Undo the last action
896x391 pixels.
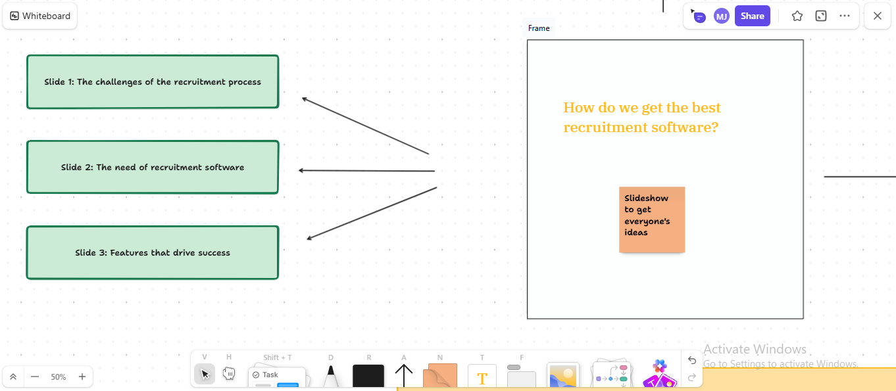692,360
